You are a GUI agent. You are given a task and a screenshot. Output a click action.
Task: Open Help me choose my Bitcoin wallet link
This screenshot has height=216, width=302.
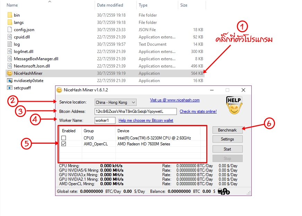(146, 120)
